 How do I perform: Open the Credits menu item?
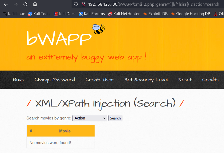pyautogui.click(x=210, y=79)
